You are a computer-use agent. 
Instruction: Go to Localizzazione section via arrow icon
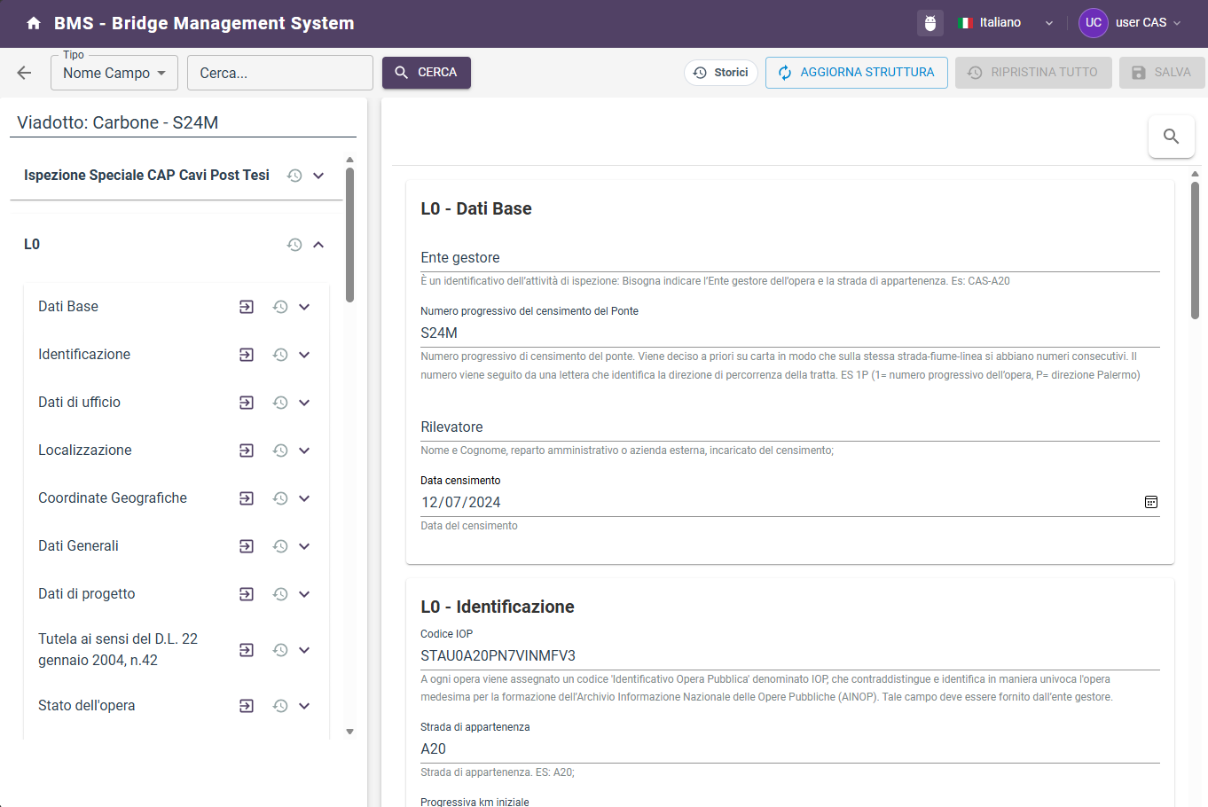click(247, 451)
